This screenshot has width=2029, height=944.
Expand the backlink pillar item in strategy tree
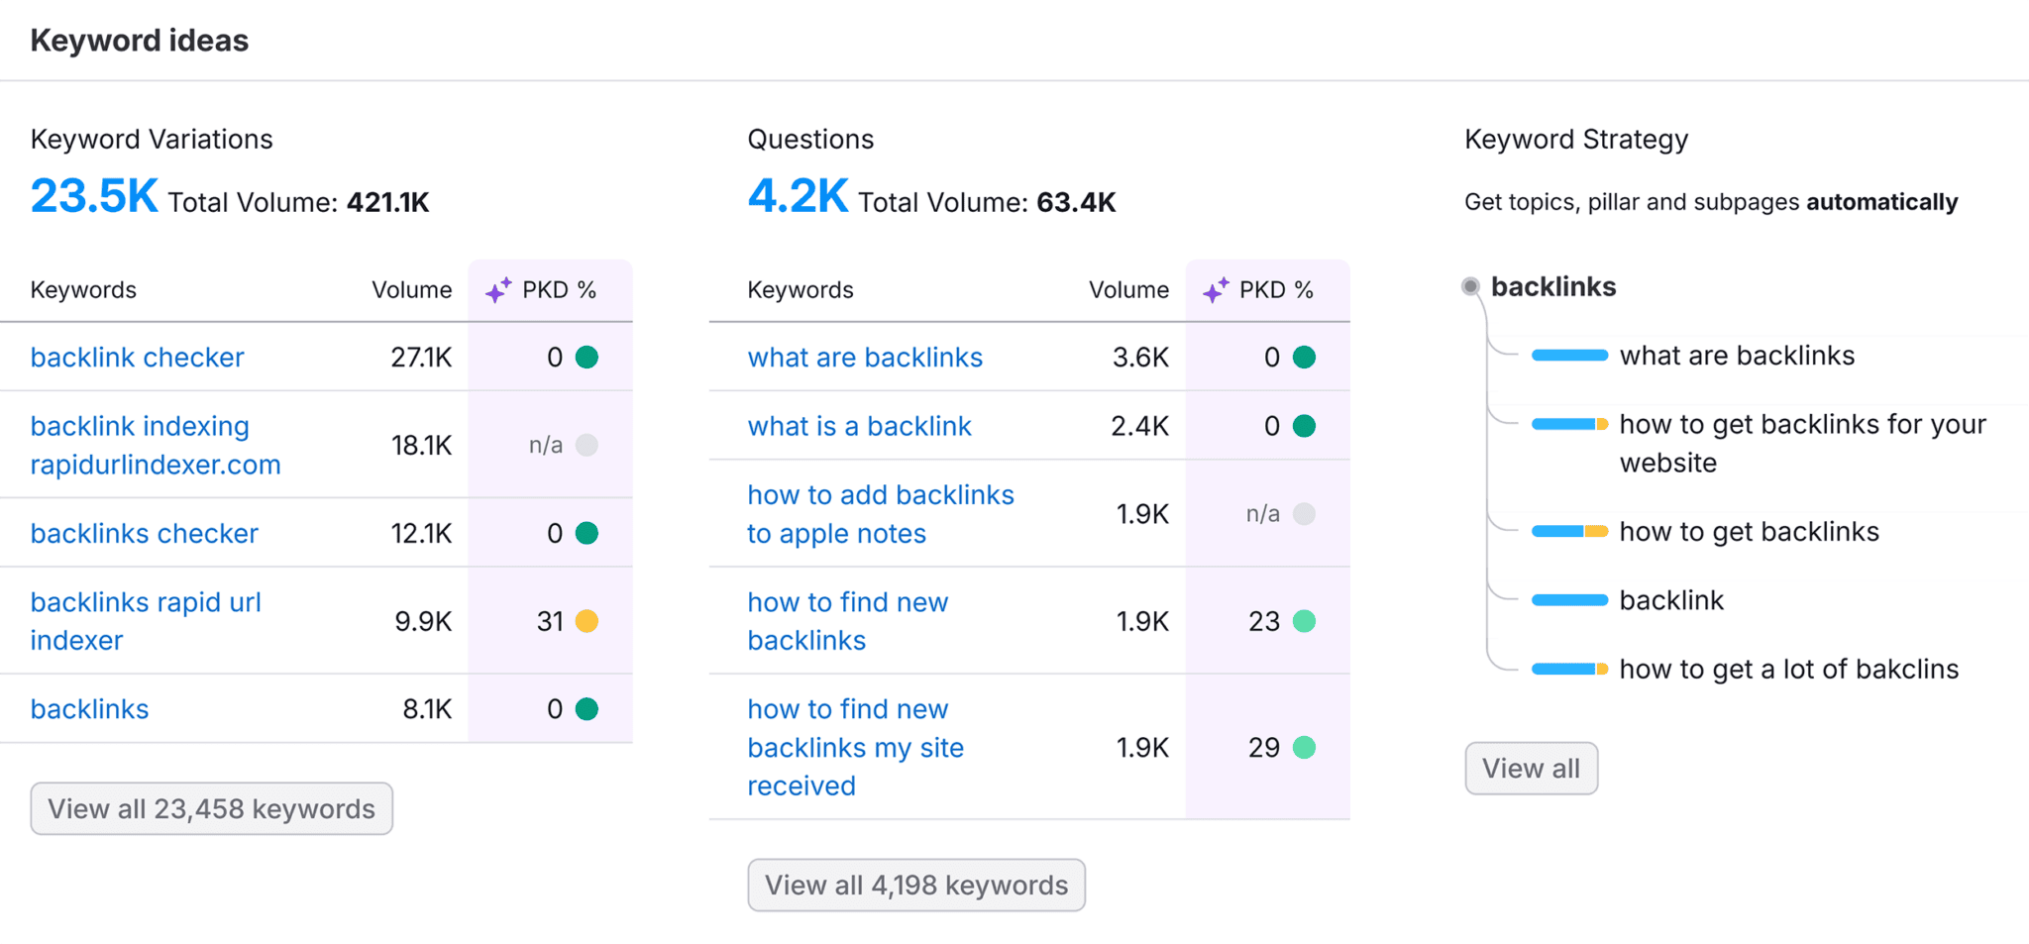coord(1568,599)
